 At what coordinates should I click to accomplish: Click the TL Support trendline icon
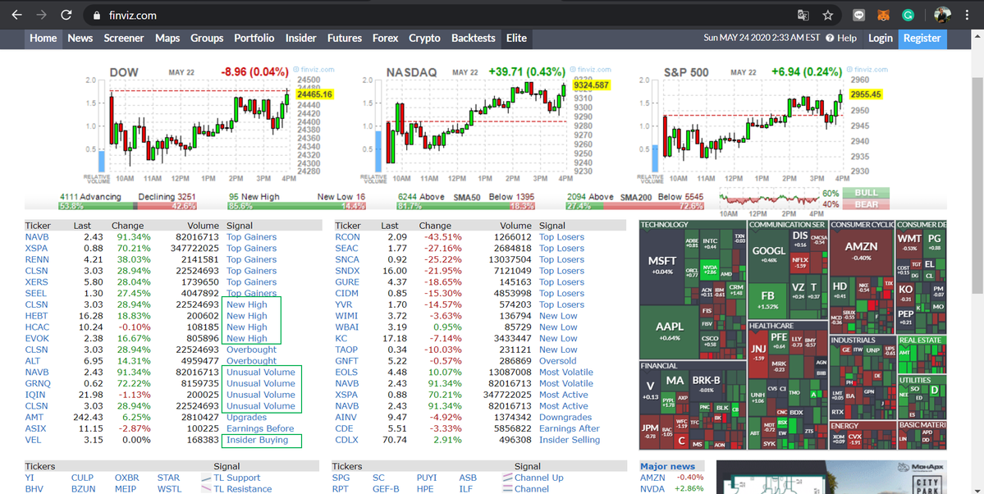point(206,478)
